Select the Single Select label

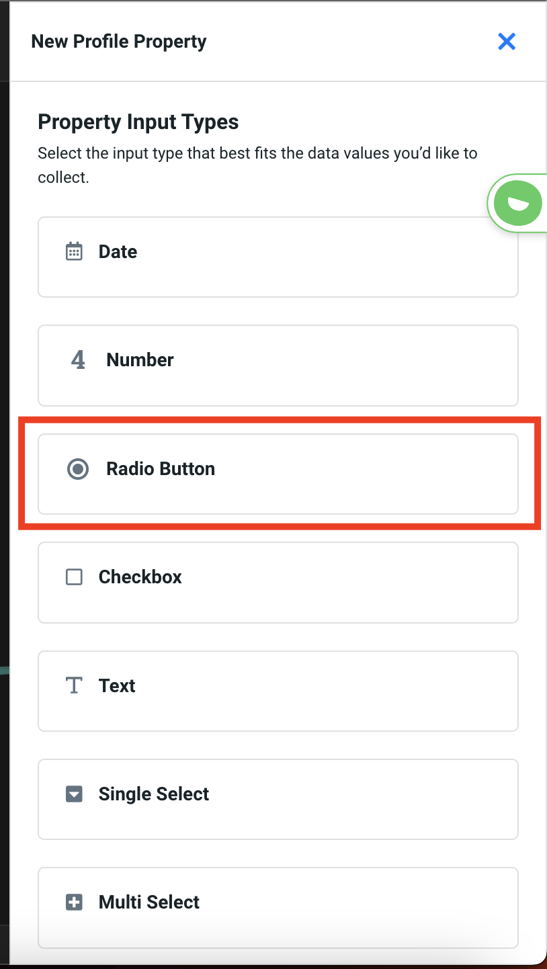pyautogui.click(x=154, y=794)
